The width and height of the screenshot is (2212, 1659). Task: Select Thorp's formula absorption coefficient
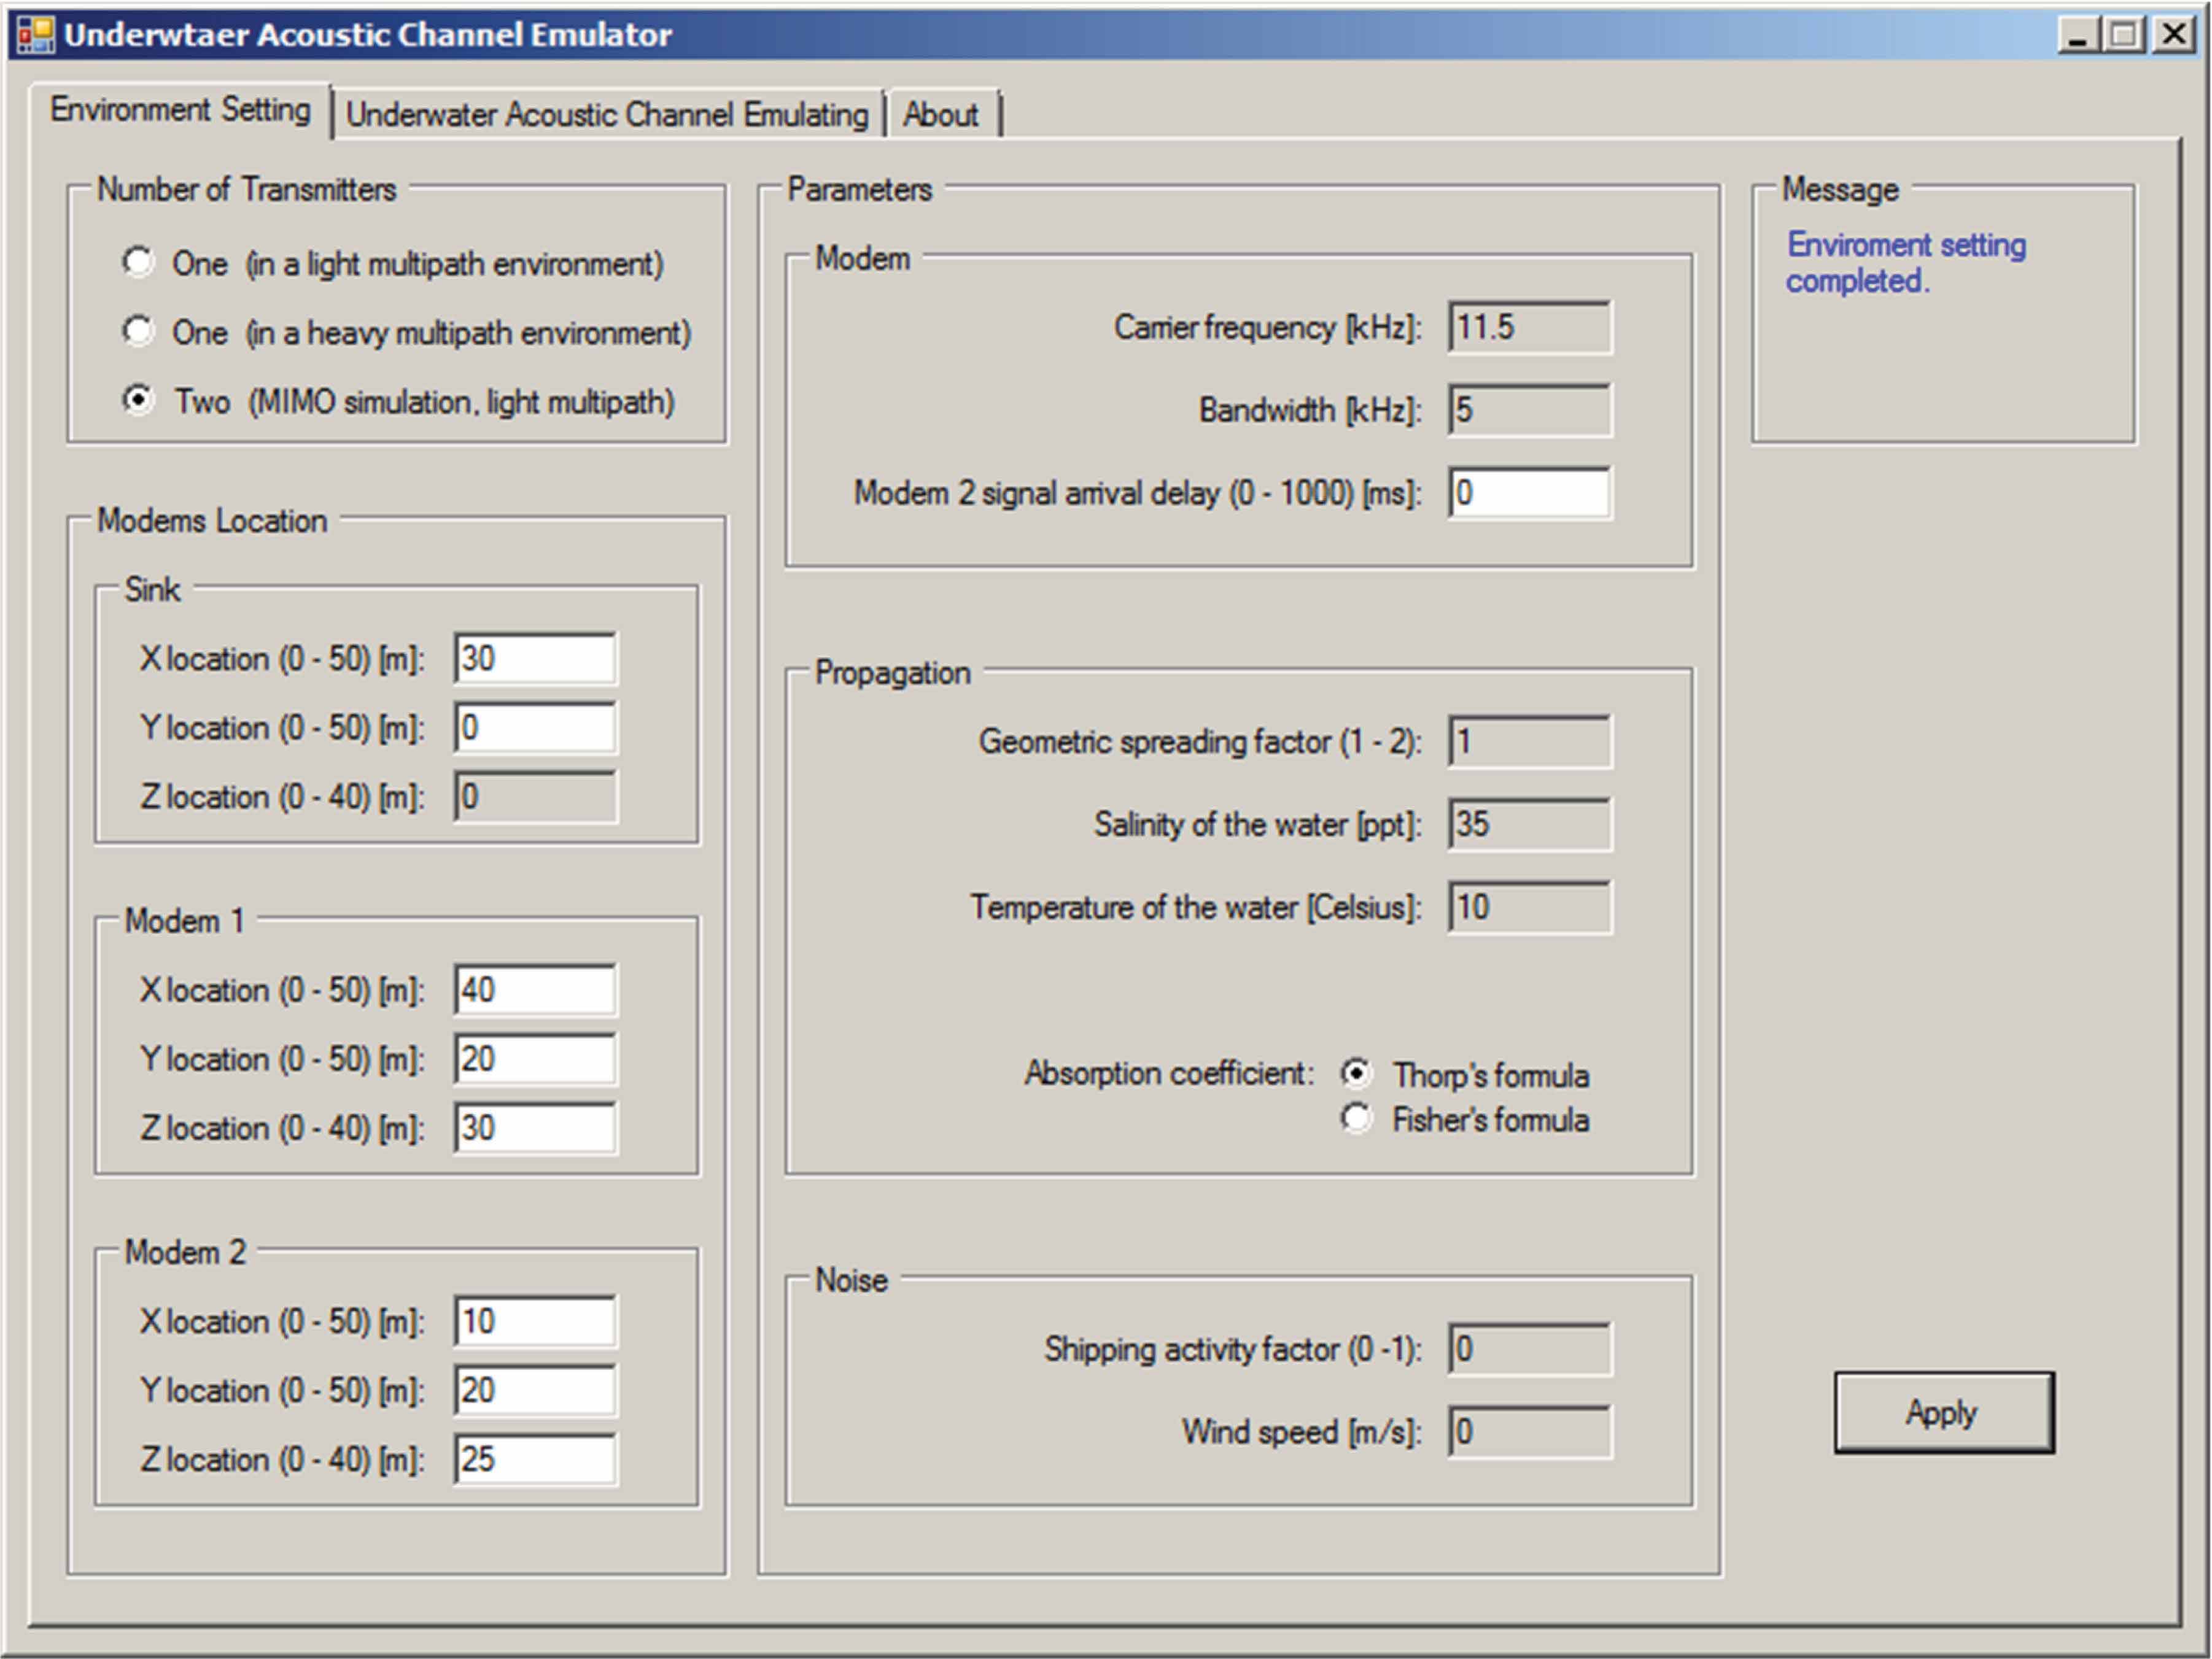[x=1356, y=1073]
